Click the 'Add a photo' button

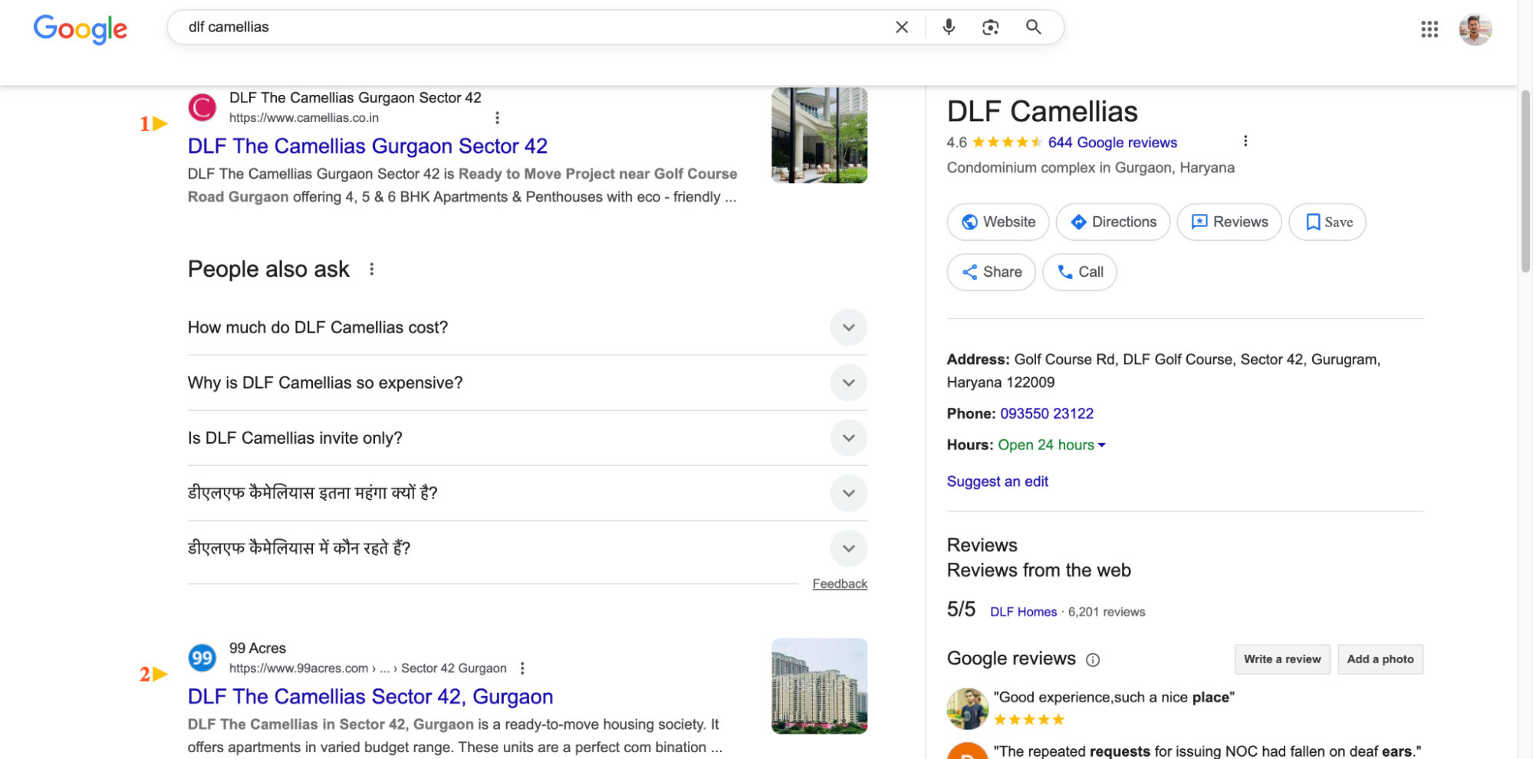1380,659
